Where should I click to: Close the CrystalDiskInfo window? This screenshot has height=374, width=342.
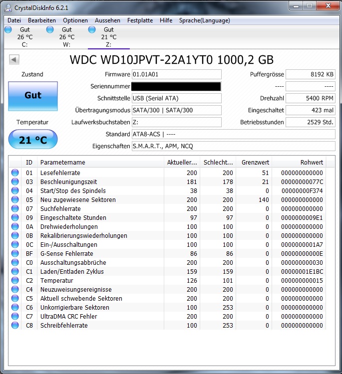coord(329,6)
